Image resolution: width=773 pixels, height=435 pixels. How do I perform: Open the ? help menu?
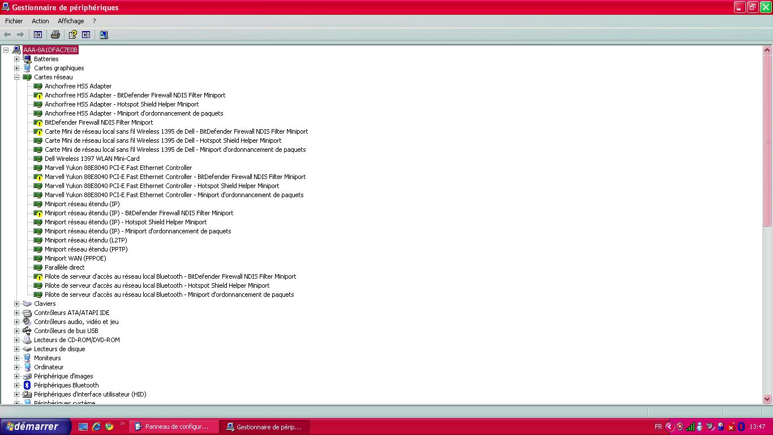click(95, 21)
